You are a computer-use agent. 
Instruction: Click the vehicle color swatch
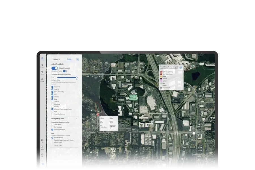pyautogui.click(x=161, y=78)
